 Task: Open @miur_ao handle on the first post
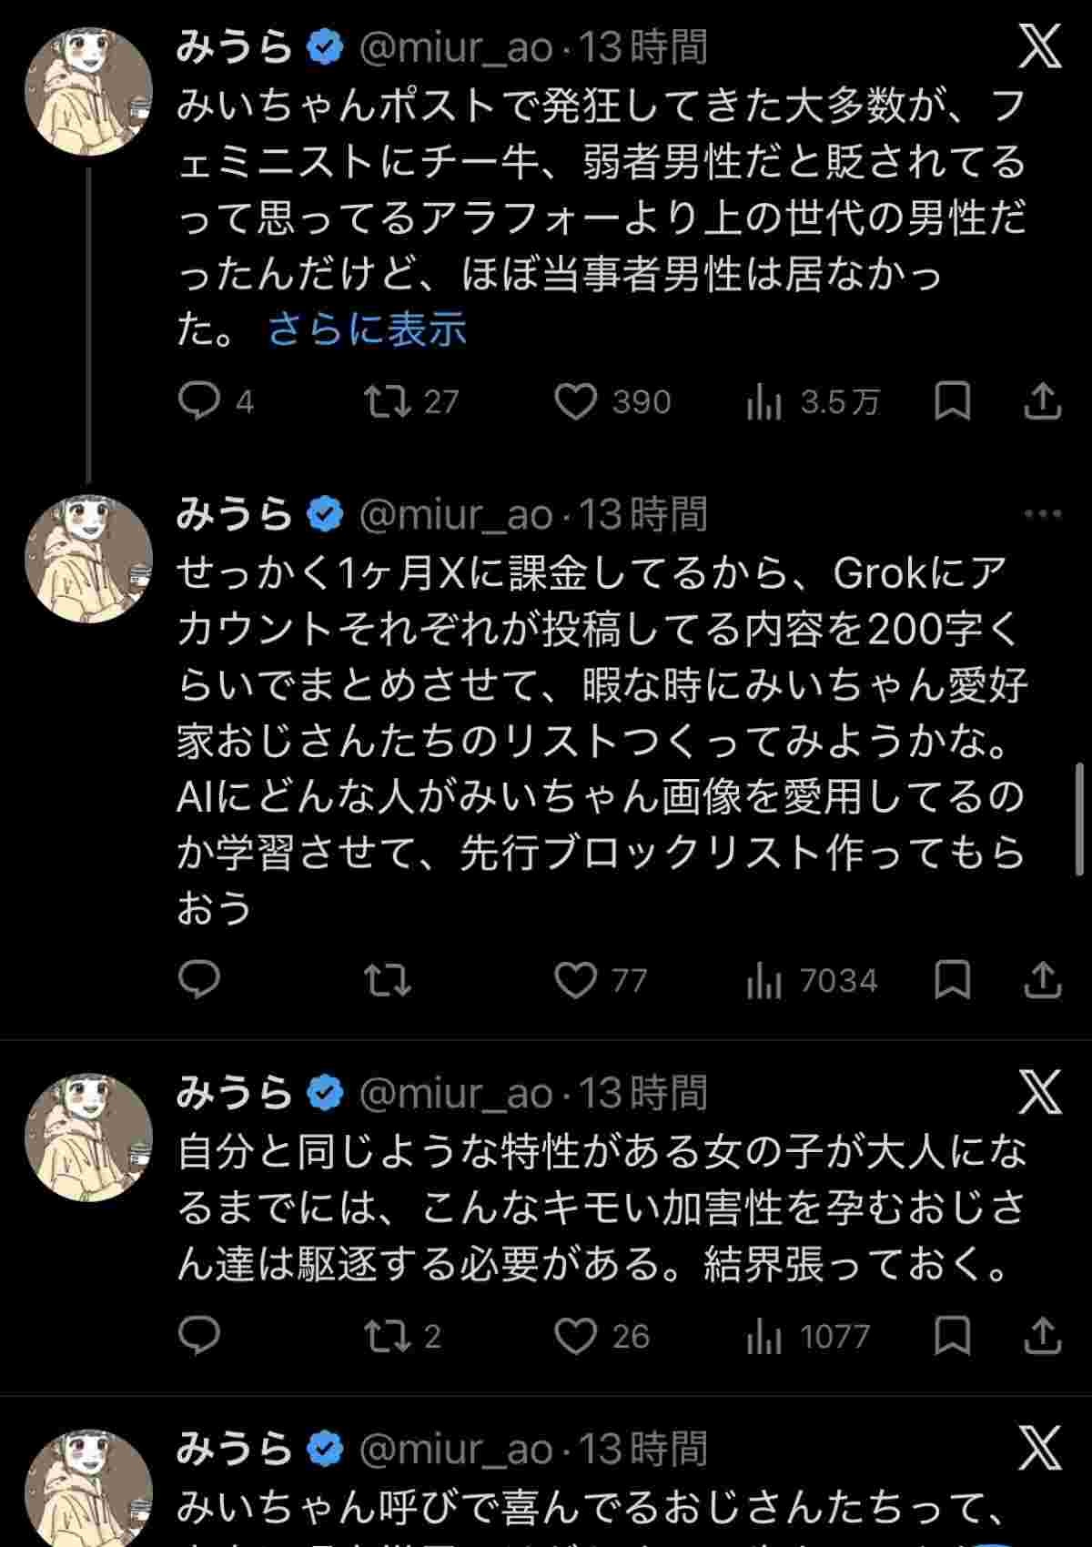456,47
